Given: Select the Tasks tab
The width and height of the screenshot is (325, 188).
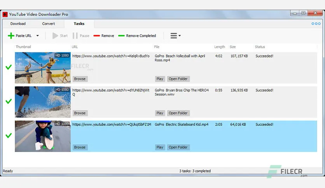Looking at the screenshot, I should click(79, 24).
